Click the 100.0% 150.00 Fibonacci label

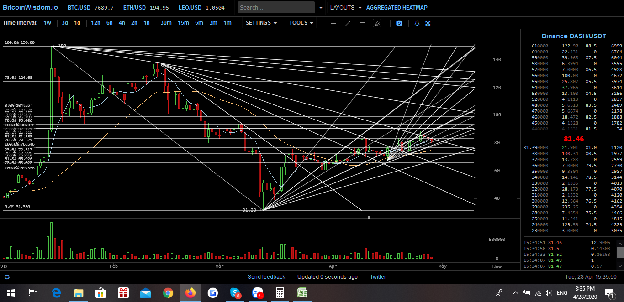20,42
